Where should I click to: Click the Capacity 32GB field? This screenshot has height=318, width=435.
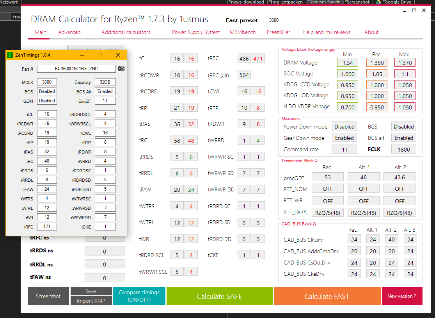coord(105,82)
